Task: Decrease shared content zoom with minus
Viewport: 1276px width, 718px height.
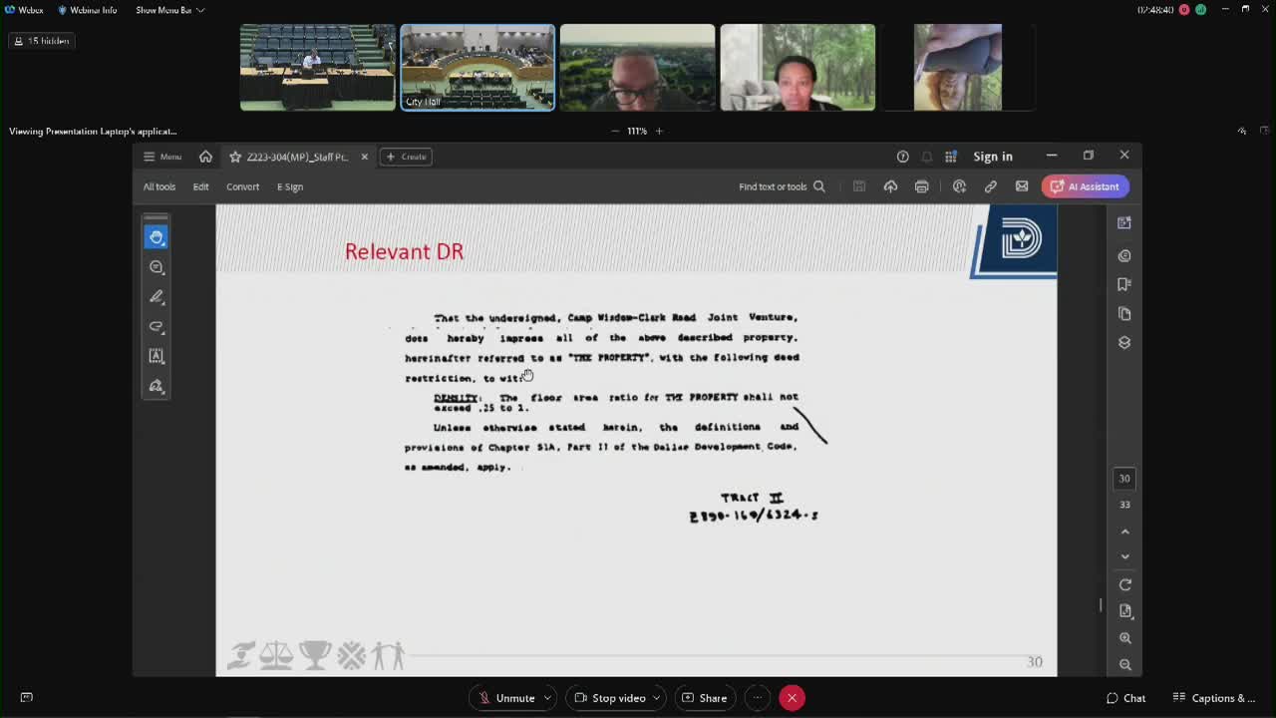Action: click(x=615, y=131)
